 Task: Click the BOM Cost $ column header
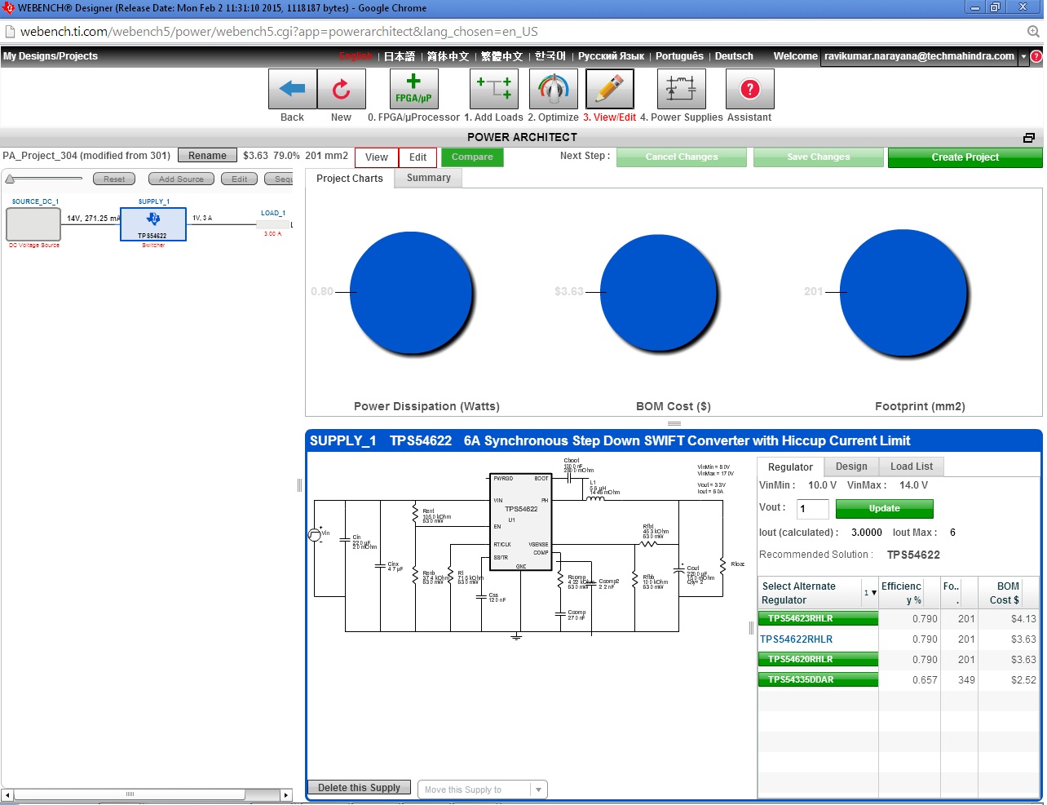tap(1008, 593)
